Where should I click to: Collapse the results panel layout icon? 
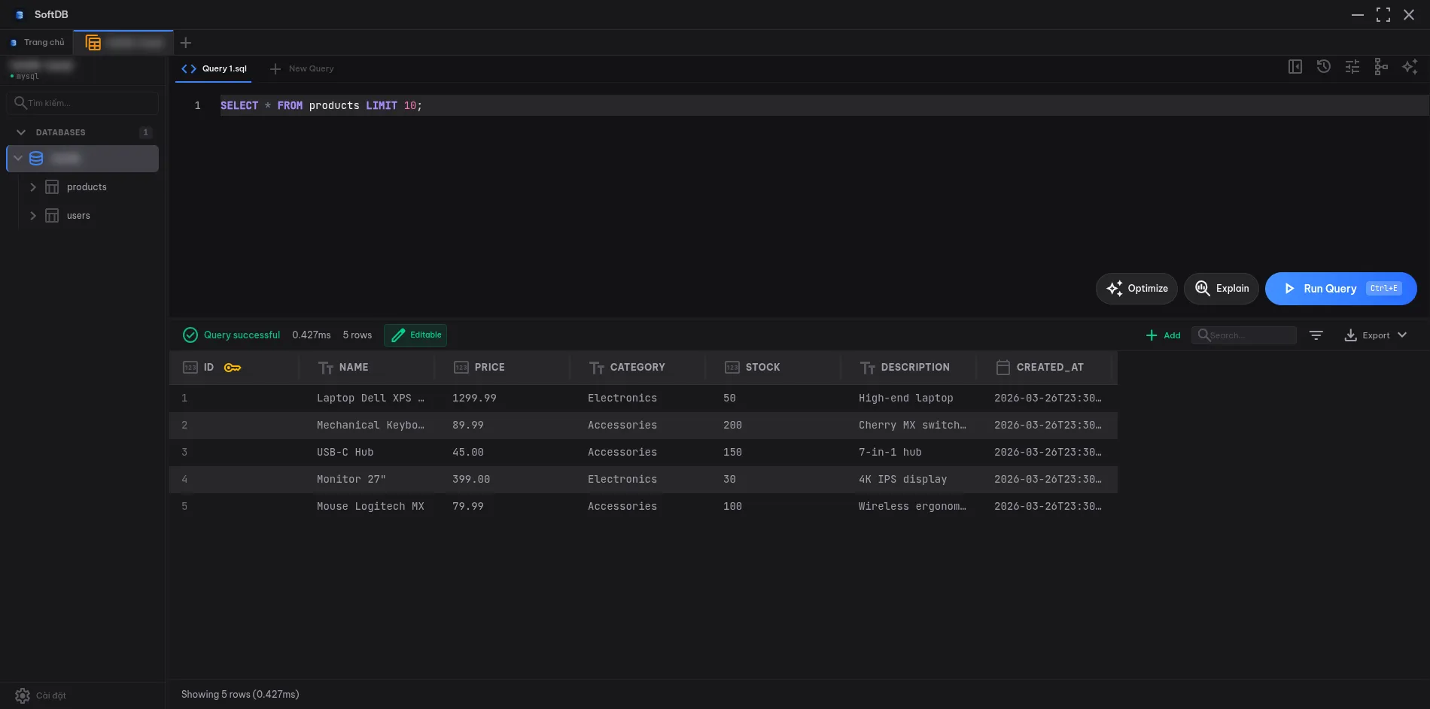pyautogui.click(x=1295, y=66)
